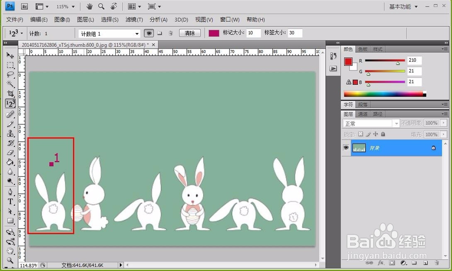Create a new count group folder icon
This screenshot has height=271, width=452.
point(160,33)
